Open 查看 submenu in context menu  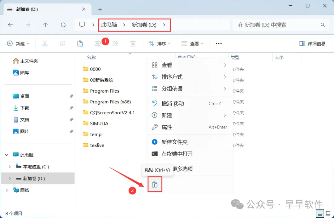click(x=190, y=65)
